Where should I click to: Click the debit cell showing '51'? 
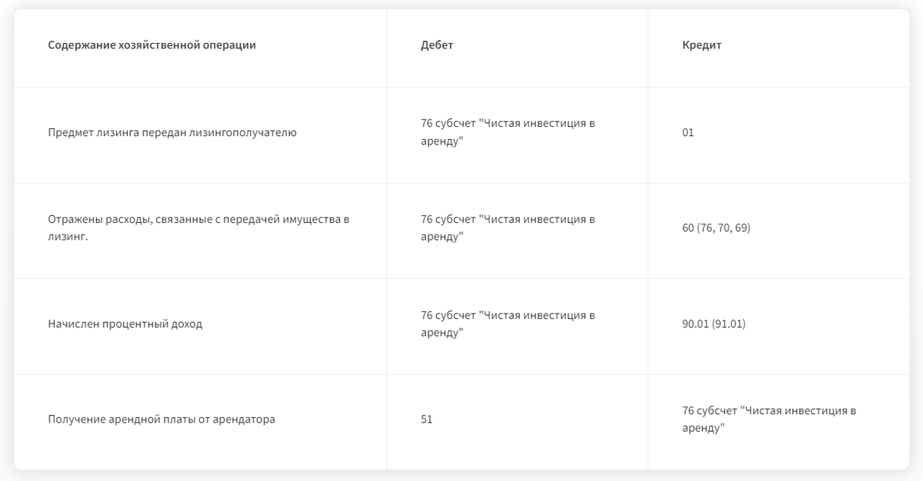(426, 420)
